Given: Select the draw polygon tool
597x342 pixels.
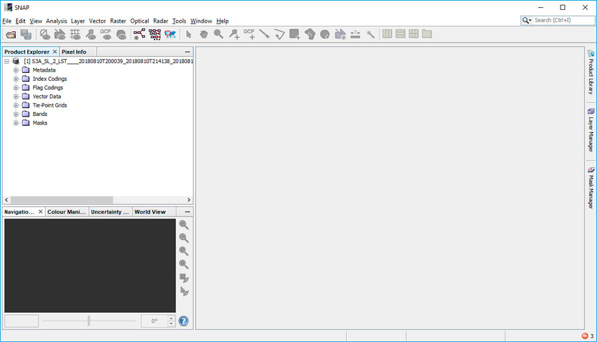Looking at the screenshot, I should (x=279, y=34).
